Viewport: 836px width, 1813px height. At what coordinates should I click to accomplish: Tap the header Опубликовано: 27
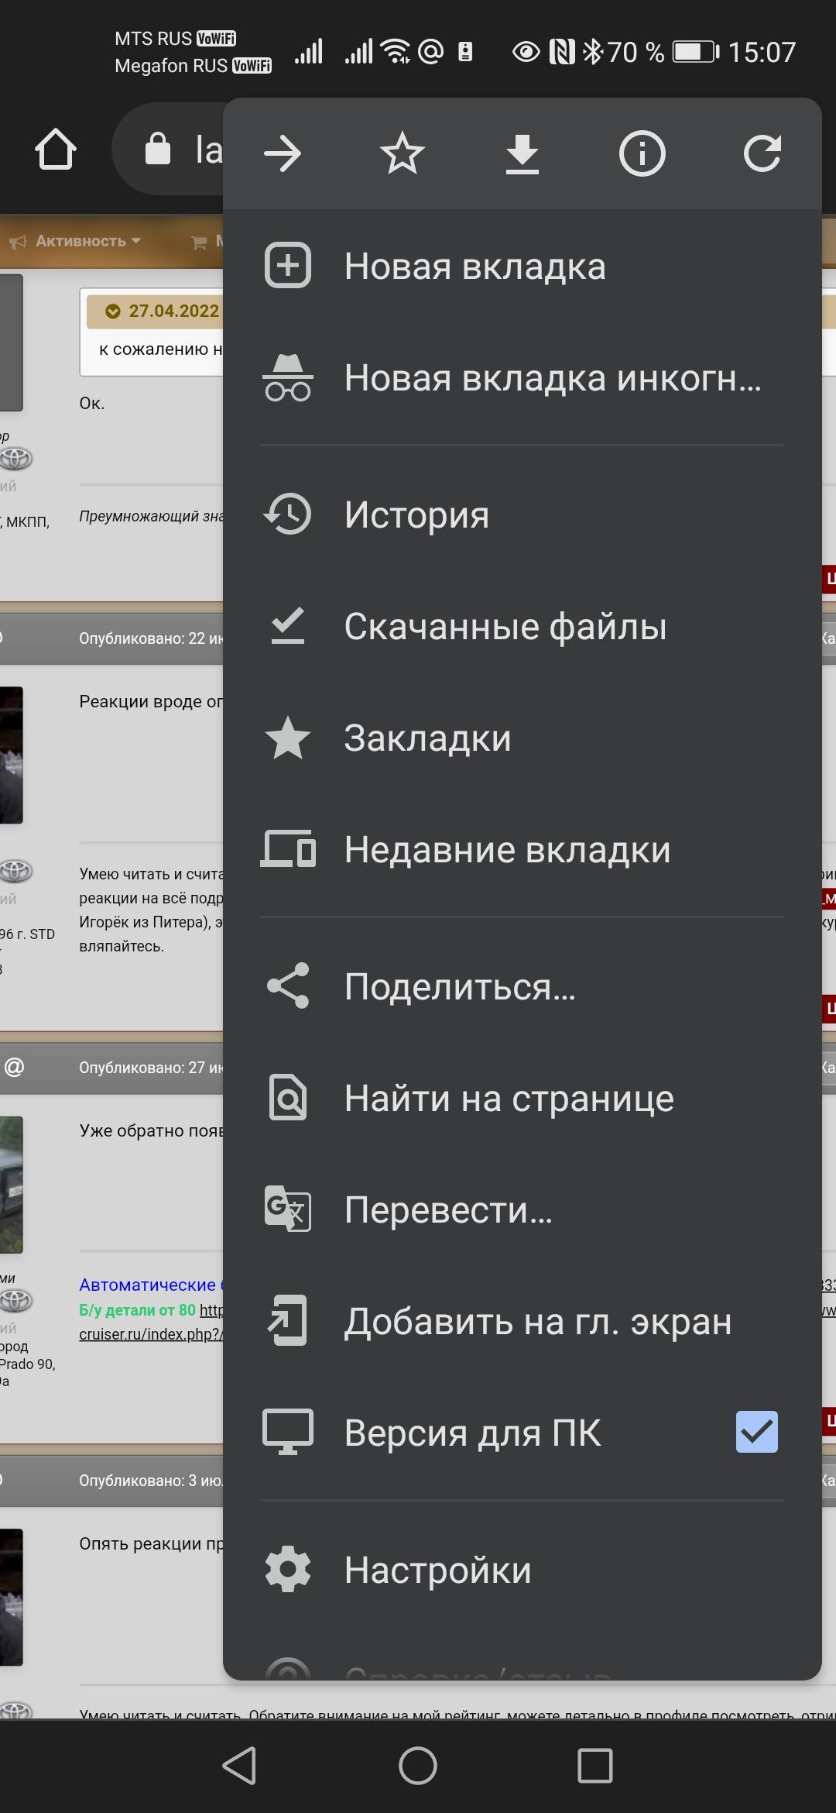(x=151, y=1068)
